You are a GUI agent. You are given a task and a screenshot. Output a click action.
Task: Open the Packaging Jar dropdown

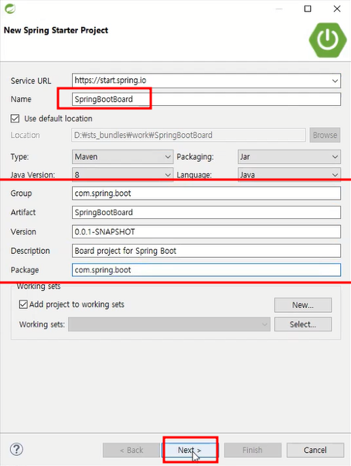pyautogui.click(x=289, y=156)
